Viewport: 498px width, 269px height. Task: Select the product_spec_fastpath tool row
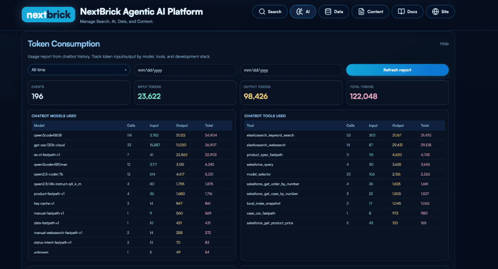(x=345, y=155)
